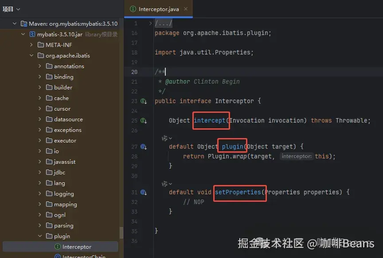The width and height of the screenshot is (383, 258).
Task: Click the code vision icon above the plugin method
Action: tap(164, 138)
